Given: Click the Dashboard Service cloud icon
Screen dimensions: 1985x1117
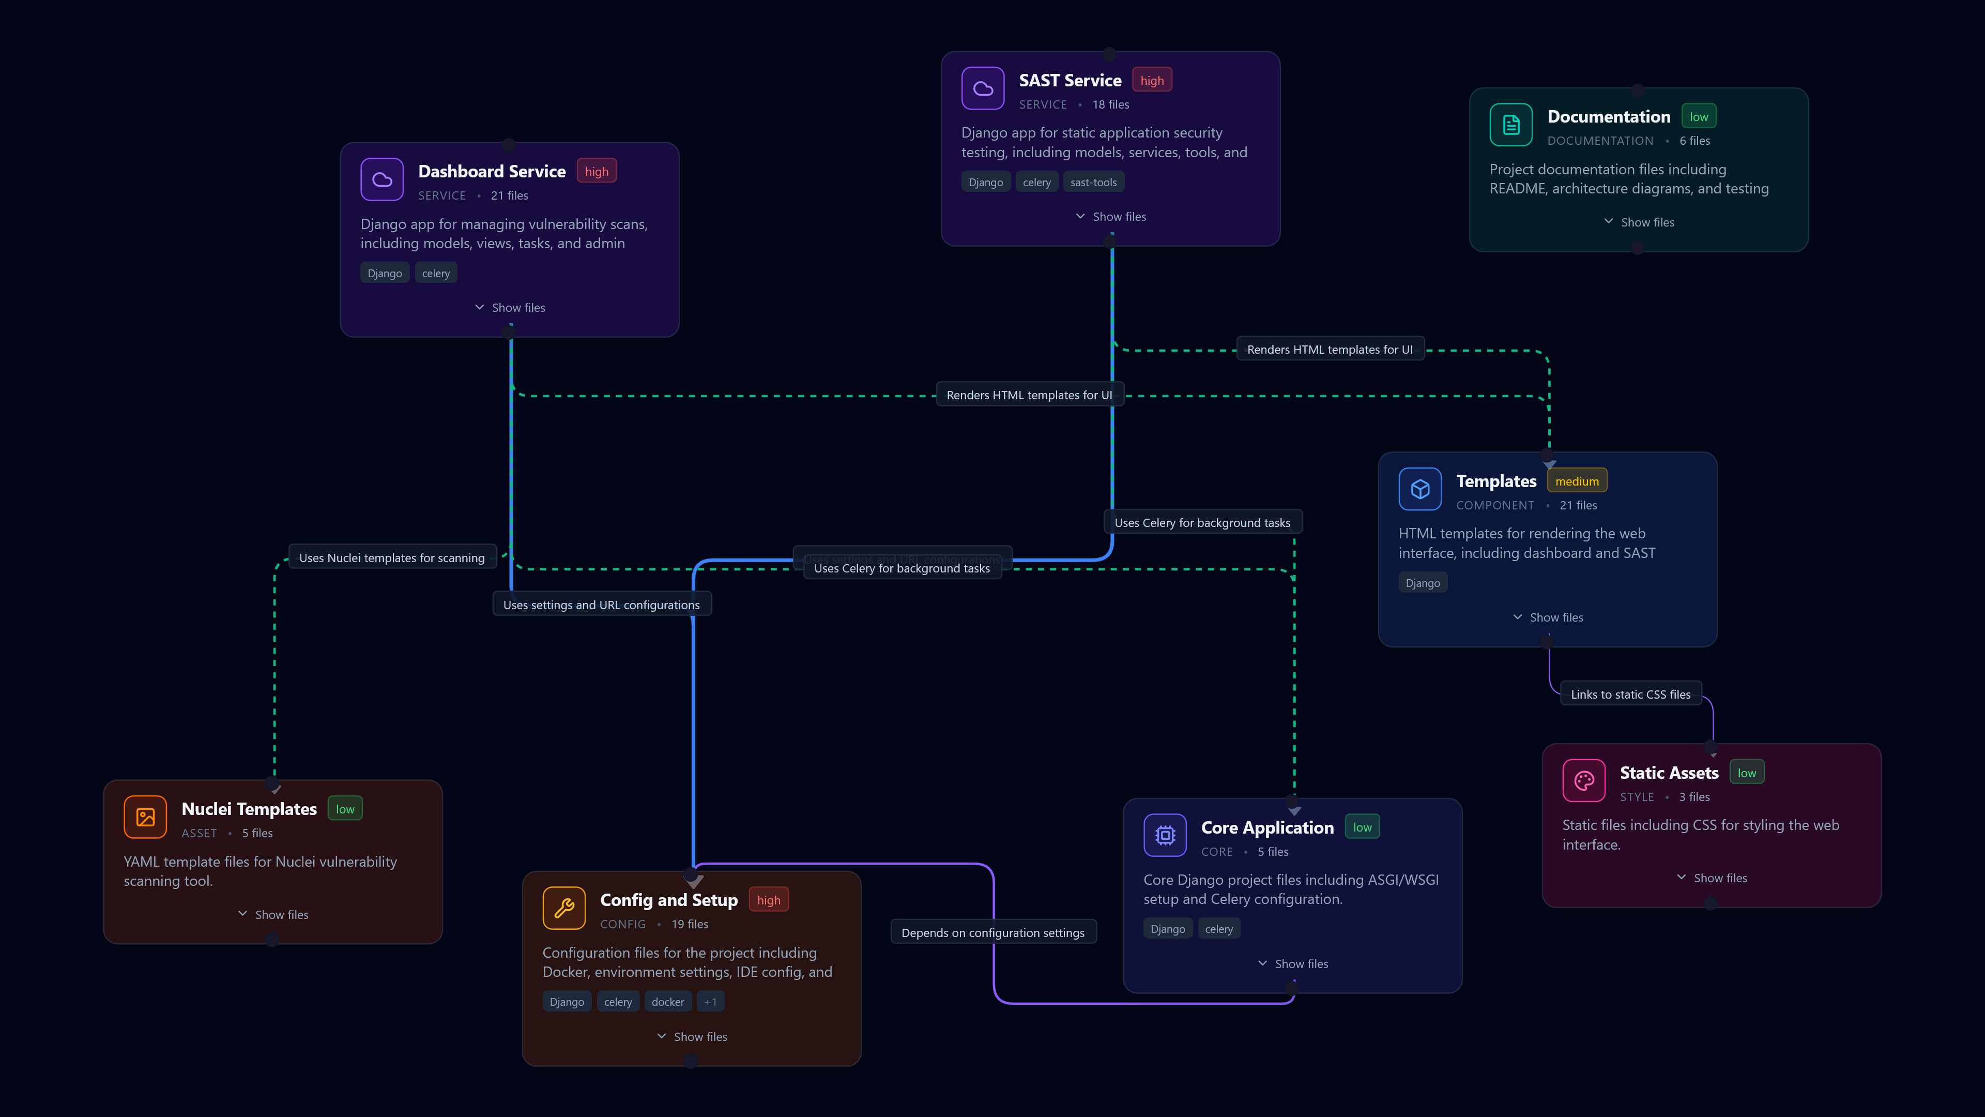Looking at the screenshot, I should pyautogui.click(x=381, y=179).
